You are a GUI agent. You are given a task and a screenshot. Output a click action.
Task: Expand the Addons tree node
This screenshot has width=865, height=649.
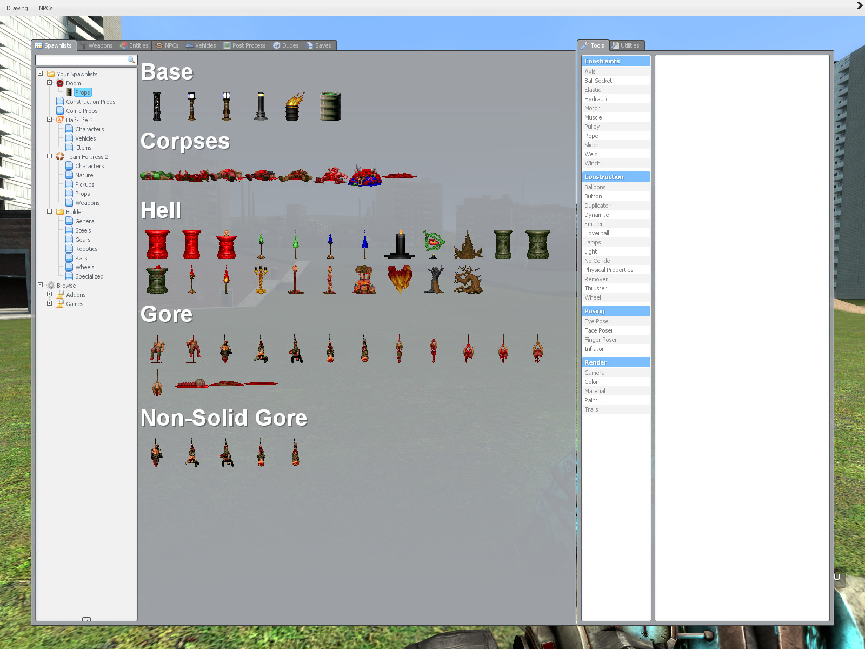click(x=50, y=294)
